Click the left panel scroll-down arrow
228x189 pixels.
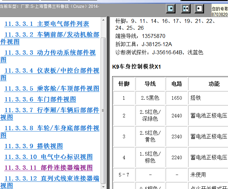coord(103,187)
